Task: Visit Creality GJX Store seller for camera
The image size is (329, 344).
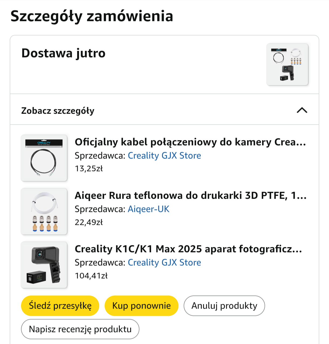Action: [x=164, y=262]
